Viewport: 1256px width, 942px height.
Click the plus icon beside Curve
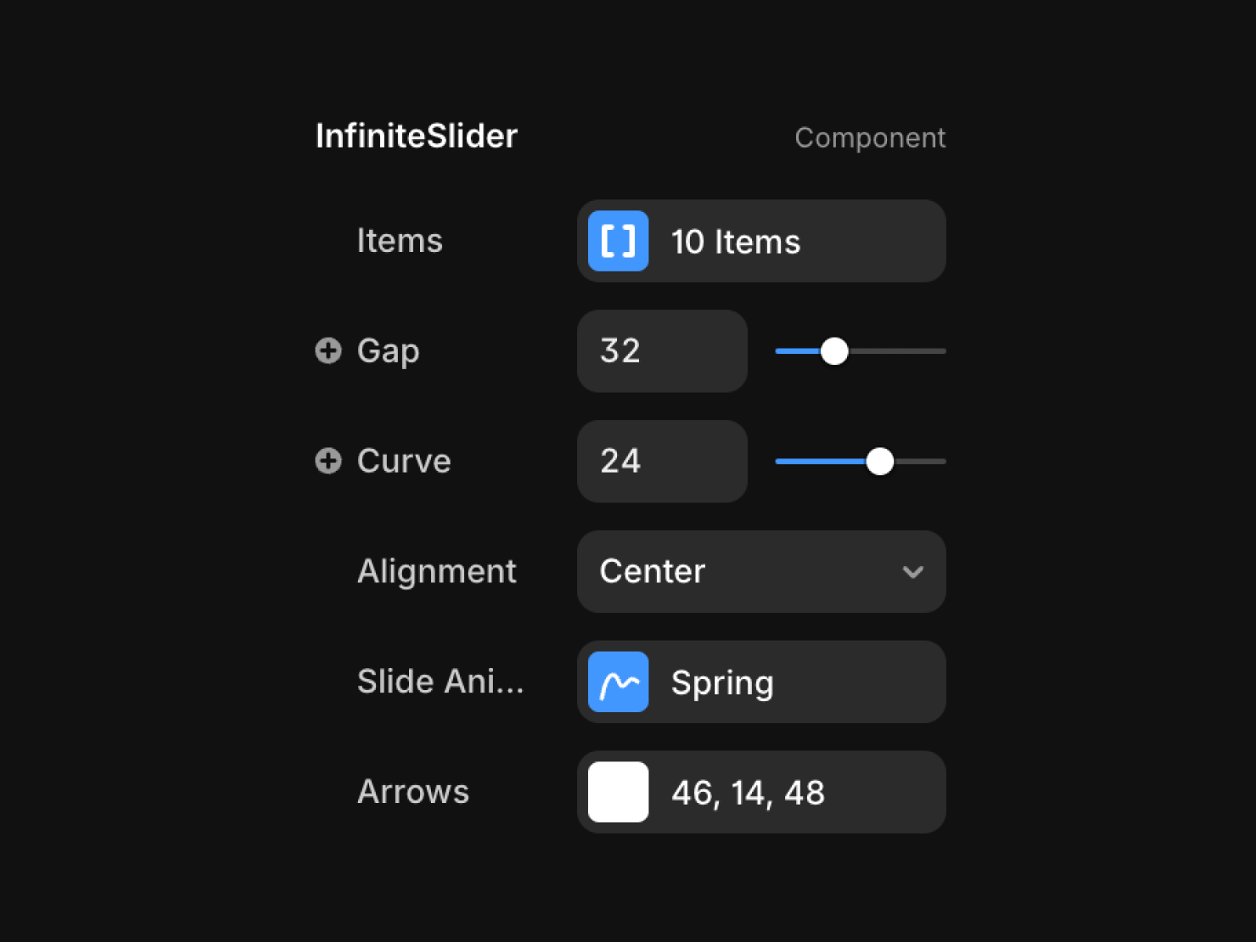tap(328, 461)
